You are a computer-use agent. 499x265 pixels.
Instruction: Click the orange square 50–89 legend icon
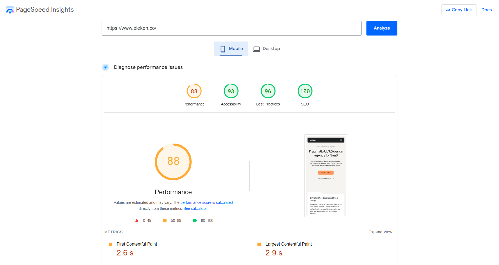click(165, 221)
